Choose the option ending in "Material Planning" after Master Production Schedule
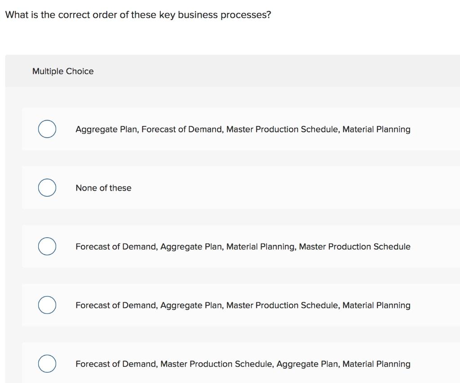This screenshot has width=460, height=383. coord(243,305)
